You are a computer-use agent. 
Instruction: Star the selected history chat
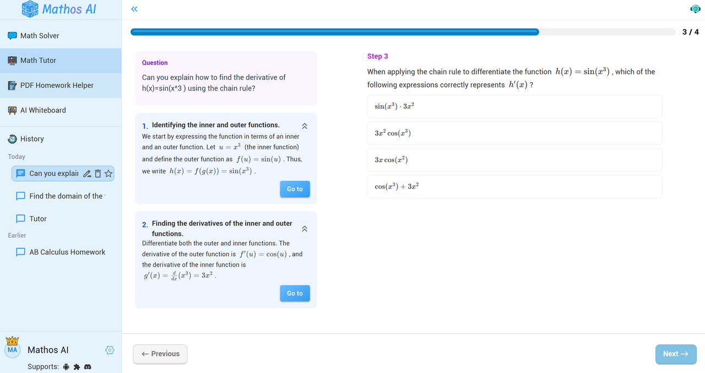click(x=109, y=174)
